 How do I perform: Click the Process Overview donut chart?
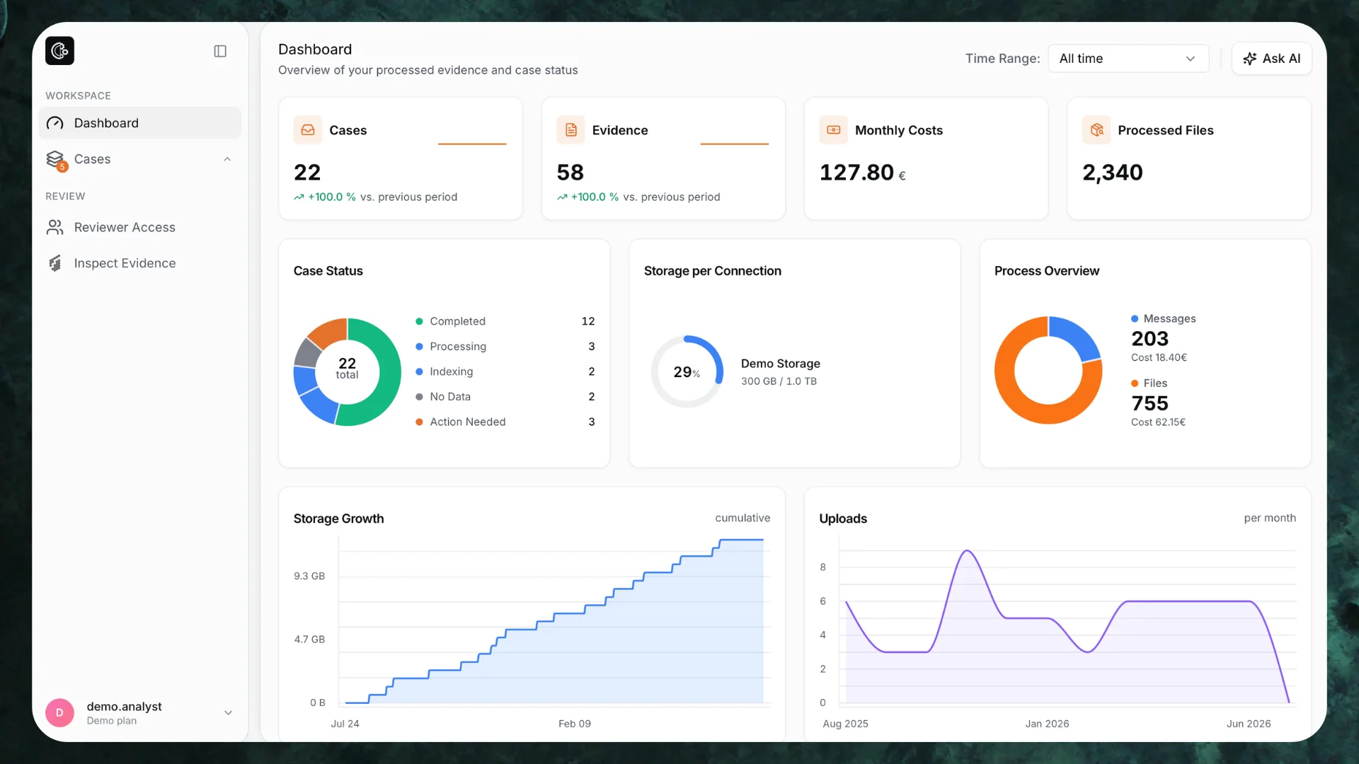[1048, 371]
